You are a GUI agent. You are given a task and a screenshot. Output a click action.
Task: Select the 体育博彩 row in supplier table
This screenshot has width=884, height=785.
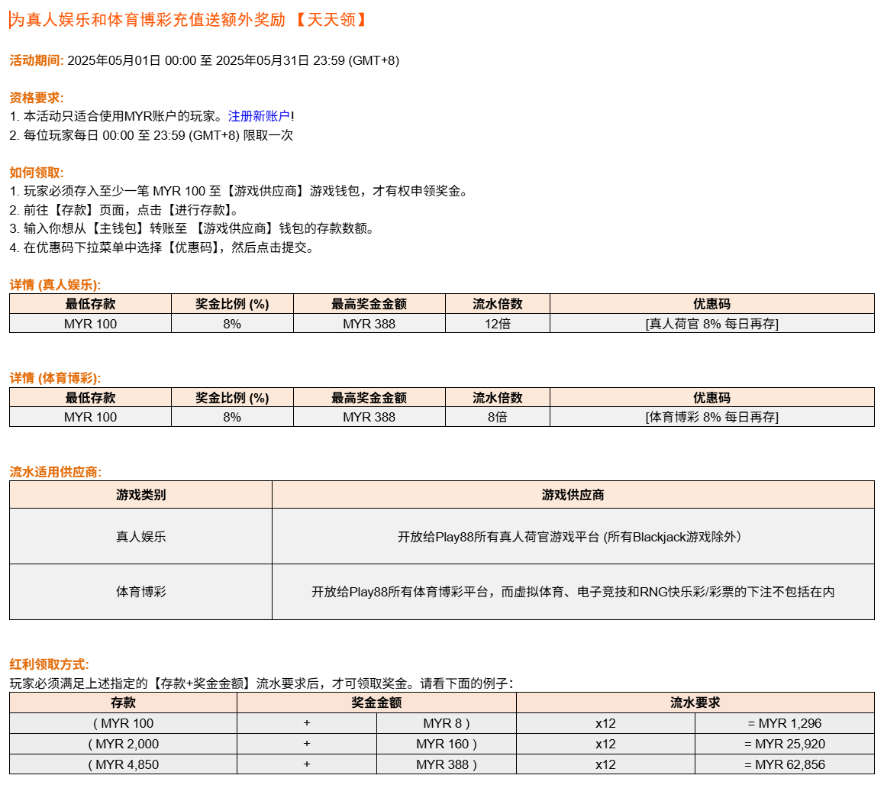tap(140, 592)
